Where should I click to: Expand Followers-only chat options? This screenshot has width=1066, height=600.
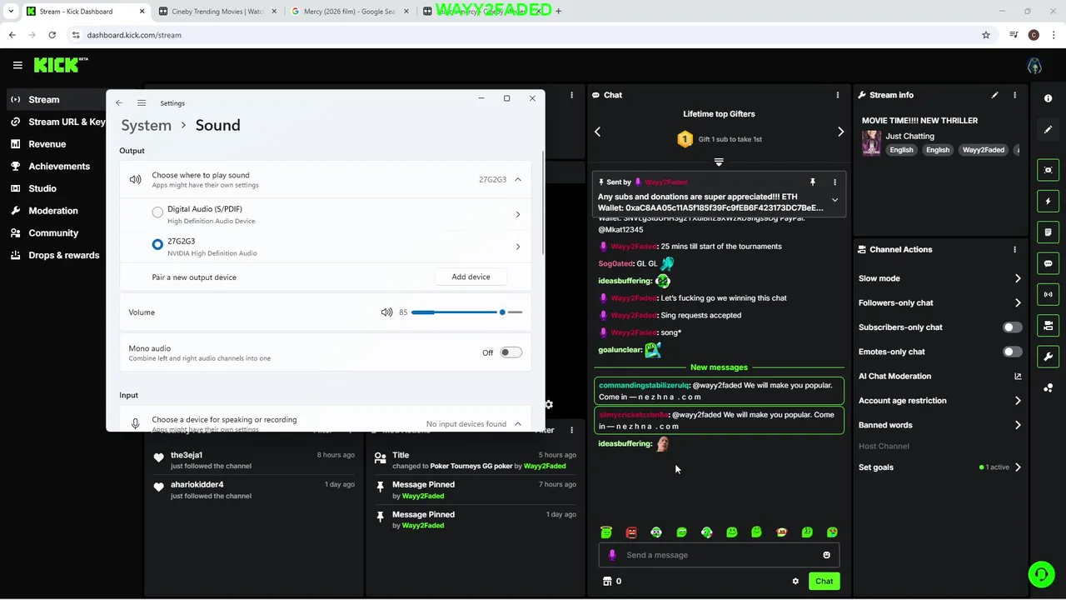1018,302
